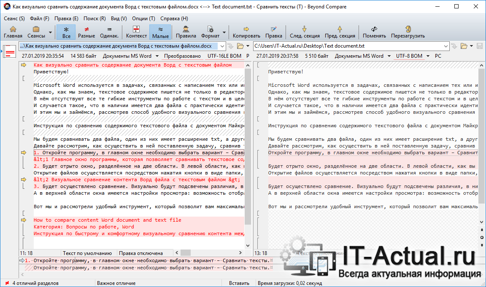Toggle Разные differences-only filter
Screen dimensions: 486x287
[x=86, y=32]
